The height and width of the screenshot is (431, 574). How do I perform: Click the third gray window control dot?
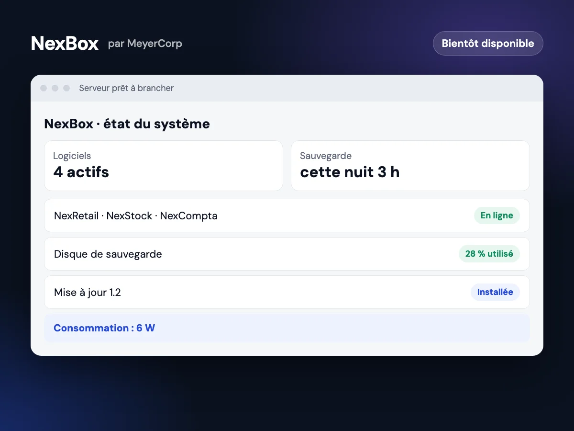(66, 88)
